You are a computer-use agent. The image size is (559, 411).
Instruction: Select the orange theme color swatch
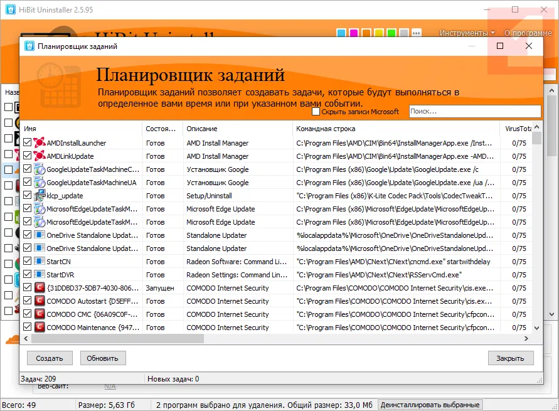pos(366,33)
